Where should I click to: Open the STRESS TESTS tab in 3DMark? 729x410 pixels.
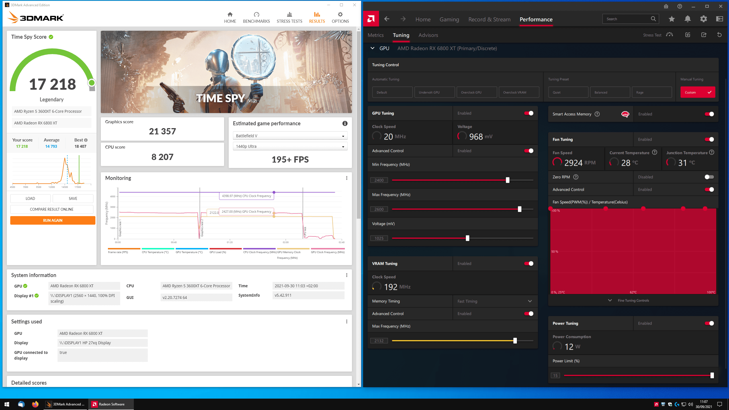289,17
